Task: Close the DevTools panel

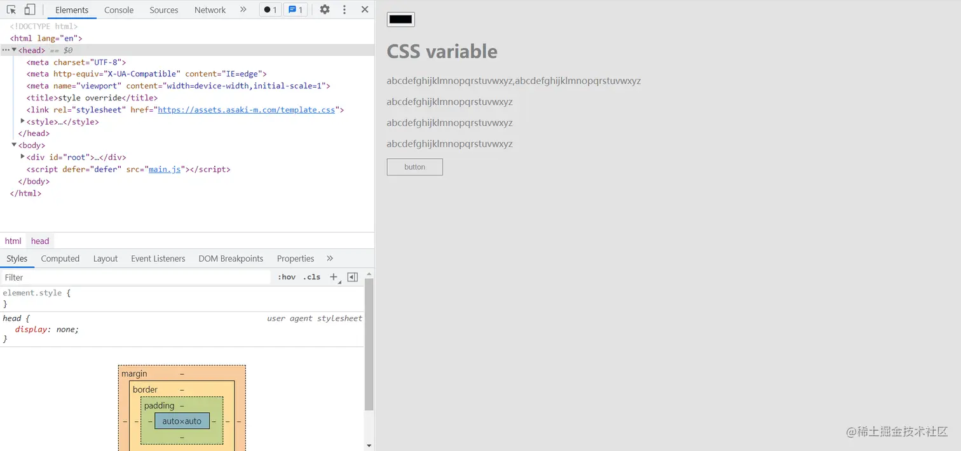Action: 365,10
